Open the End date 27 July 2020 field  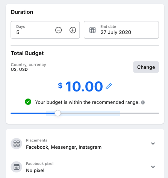click(x=121, y=30)
